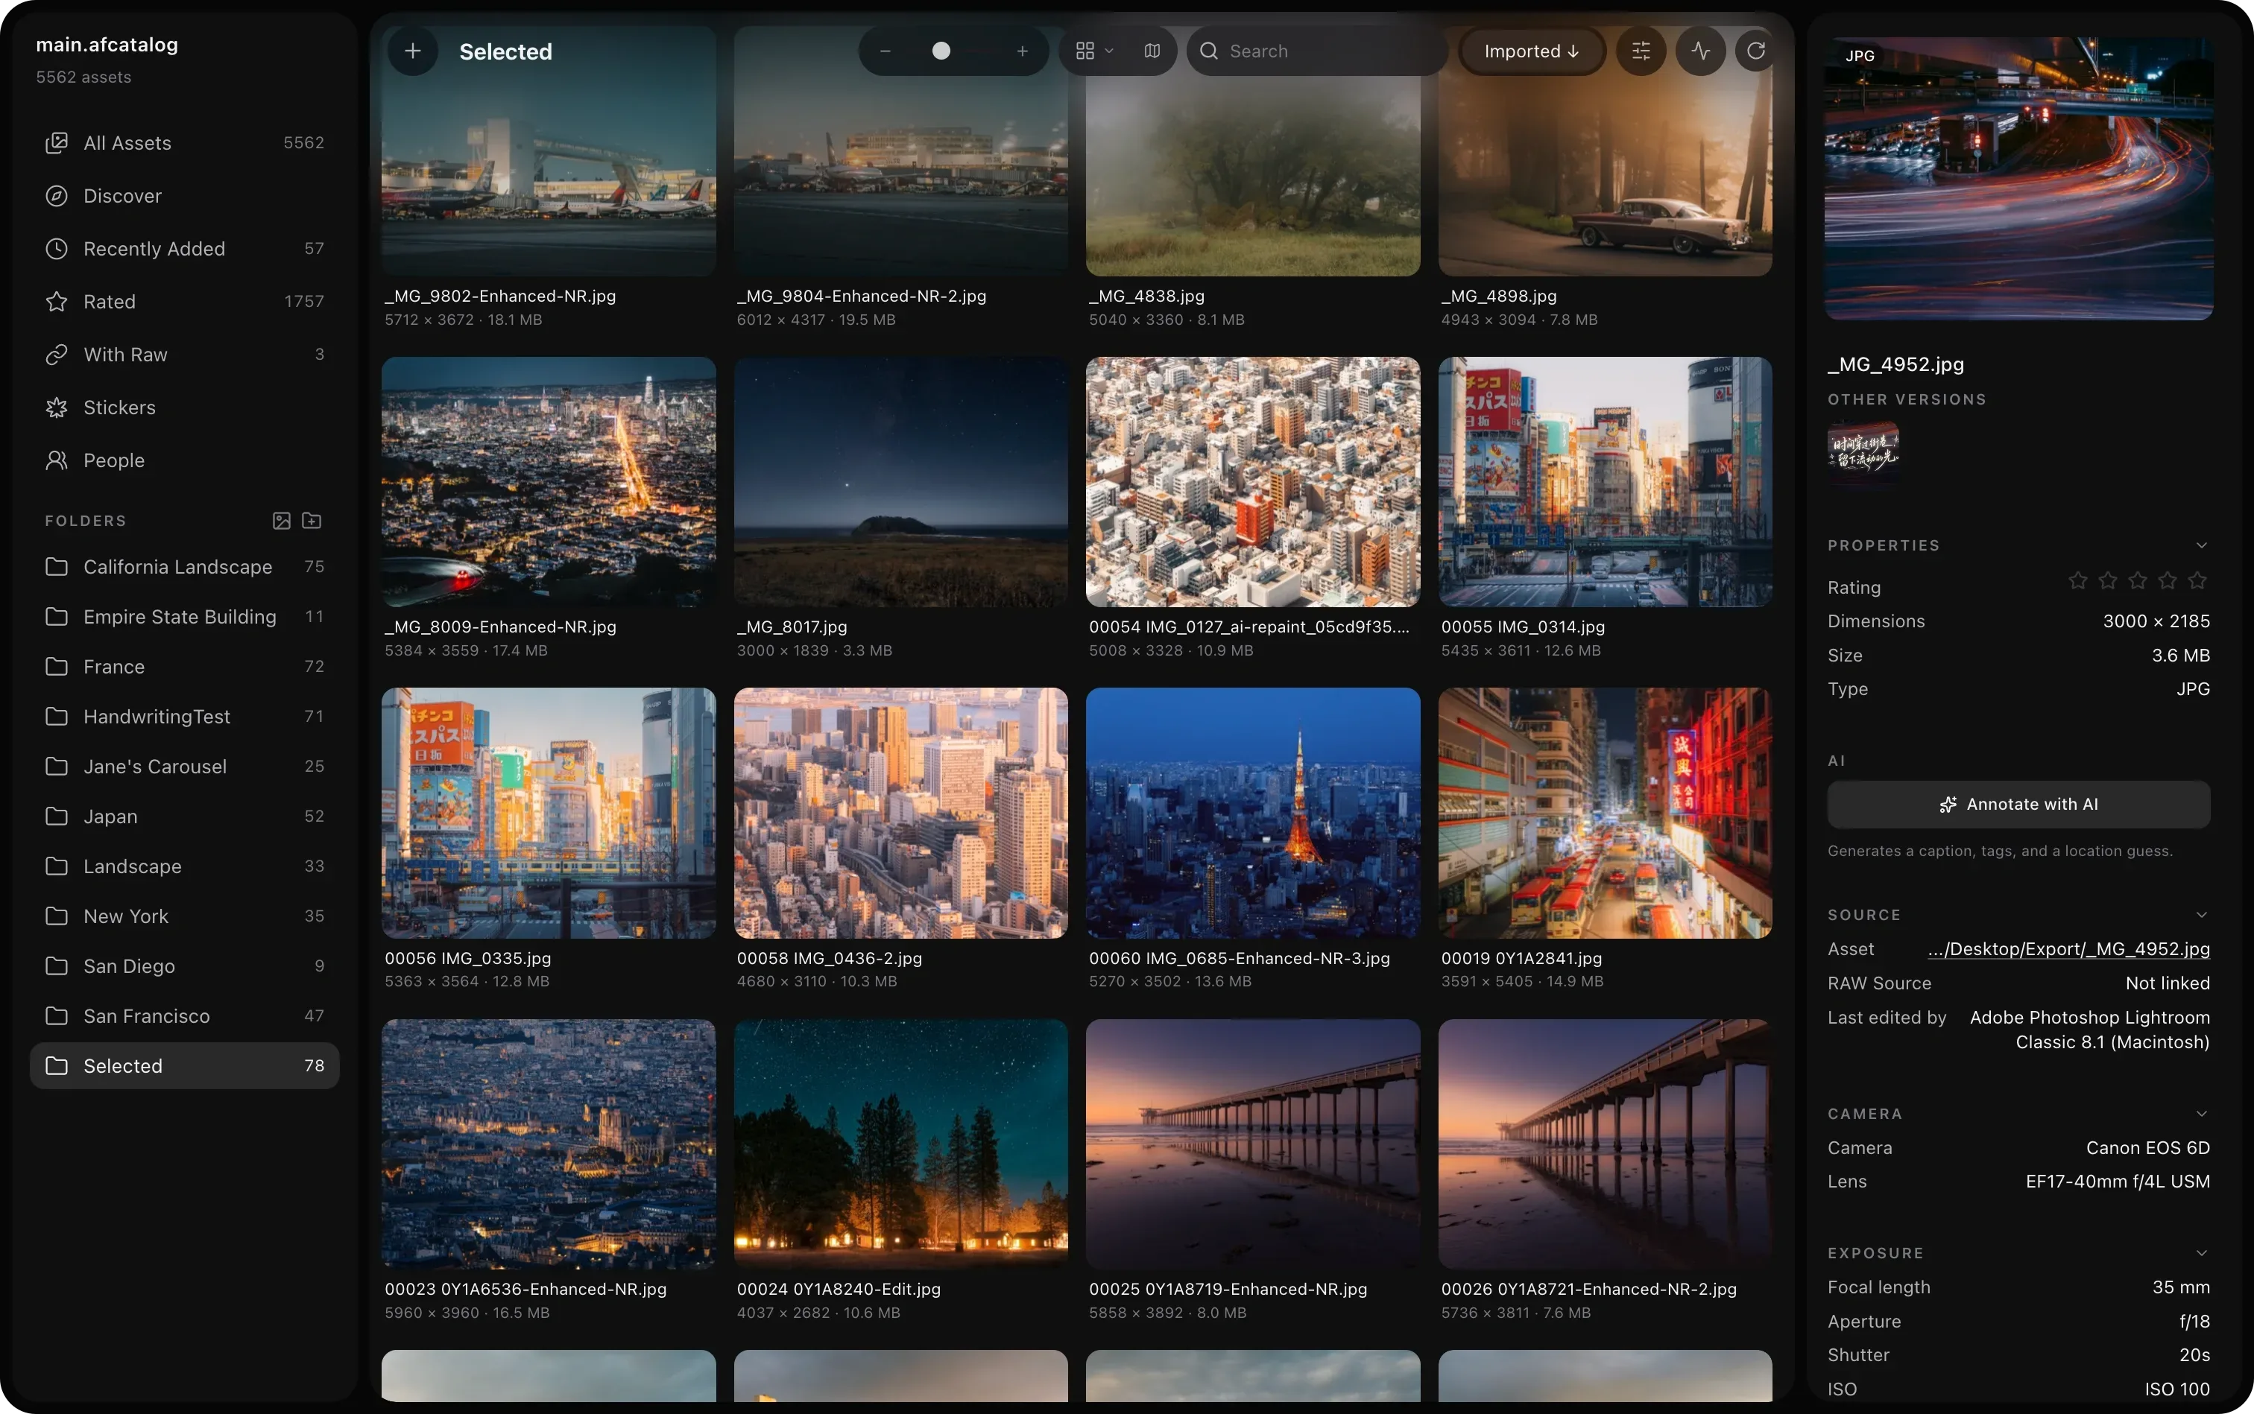Open the New York folder
This screenshot has width=2254, height=1414.
click(184, 917)
